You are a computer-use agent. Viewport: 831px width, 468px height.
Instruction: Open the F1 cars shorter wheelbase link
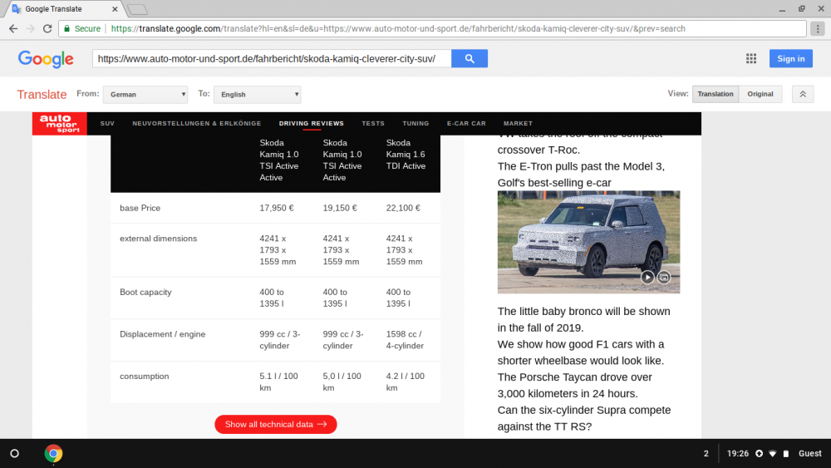click(581, 352)
